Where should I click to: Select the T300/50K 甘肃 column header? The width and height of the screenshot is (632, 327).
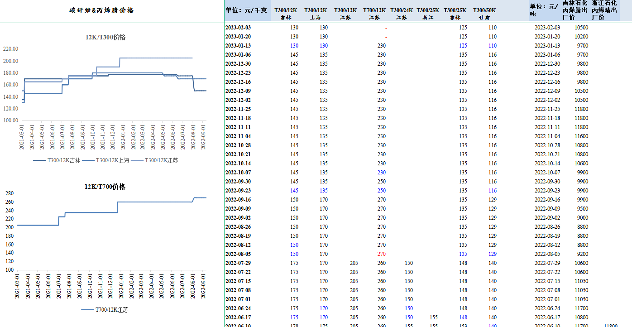pos(484,14)
